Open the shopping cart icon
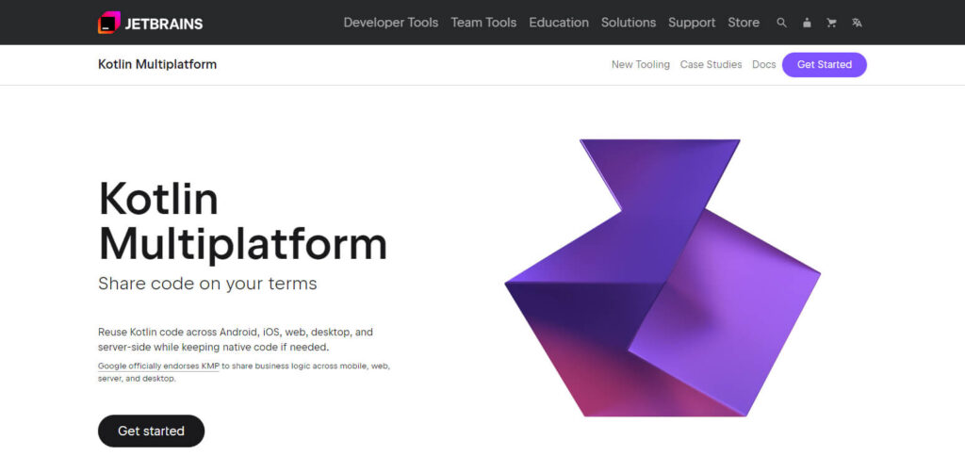The image size is (965, 456). [831, 23]
